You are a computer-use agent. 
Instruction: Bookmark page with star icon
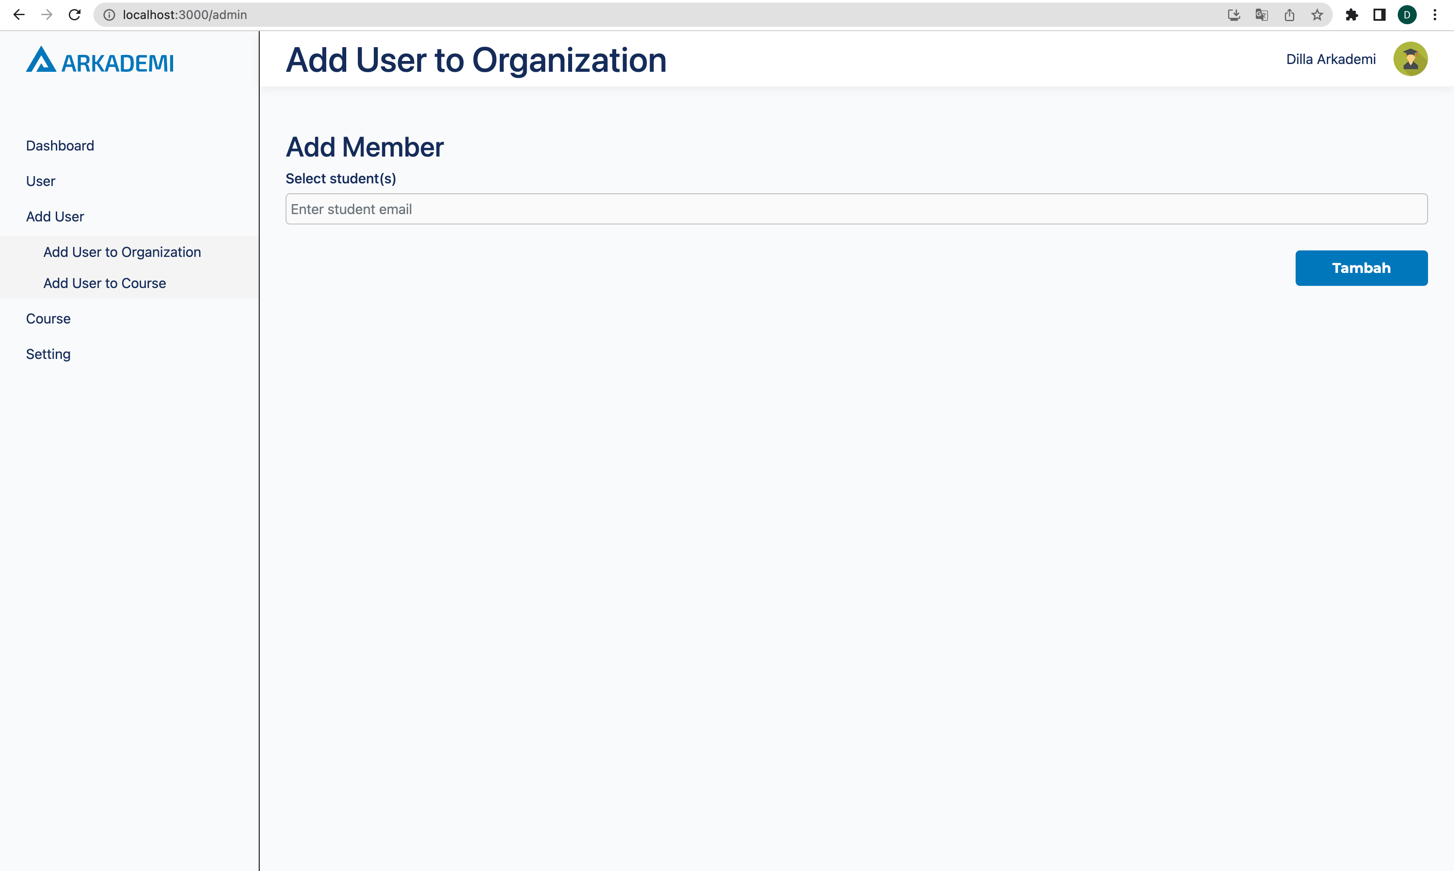click(1317, 15)
